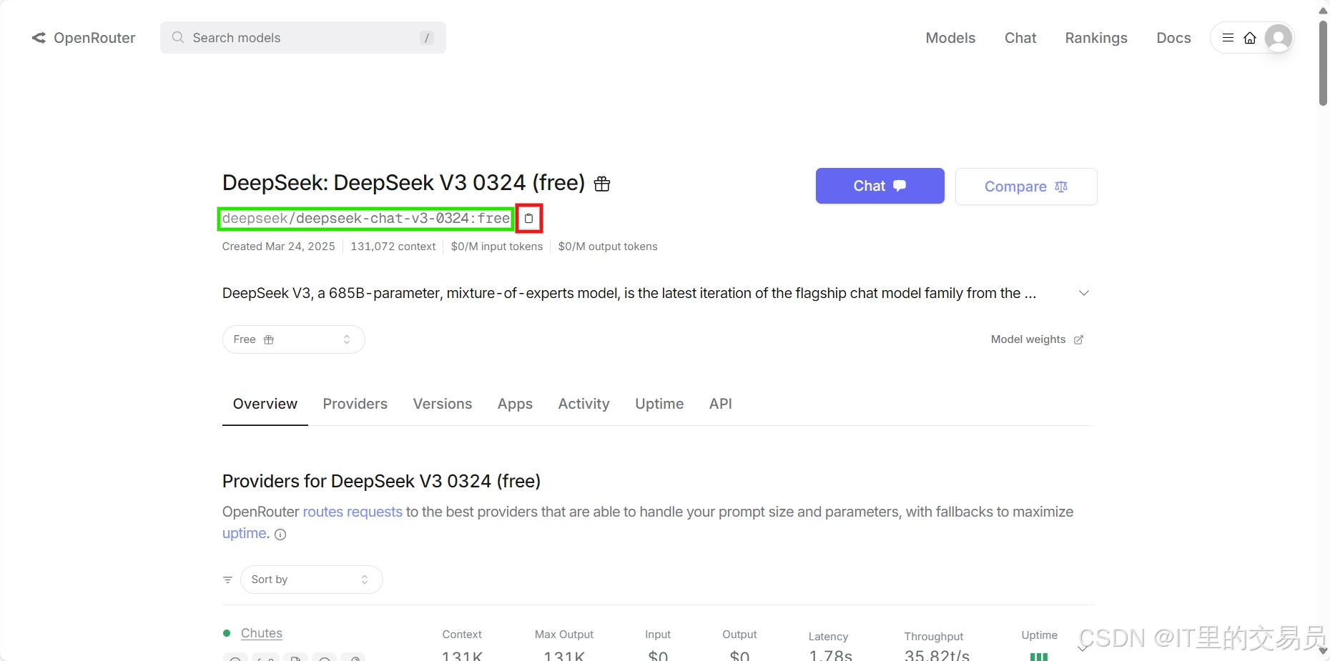This screenshot has height=661, width=1330.
Task: Open the Apps tab
Action: (515, 404)
